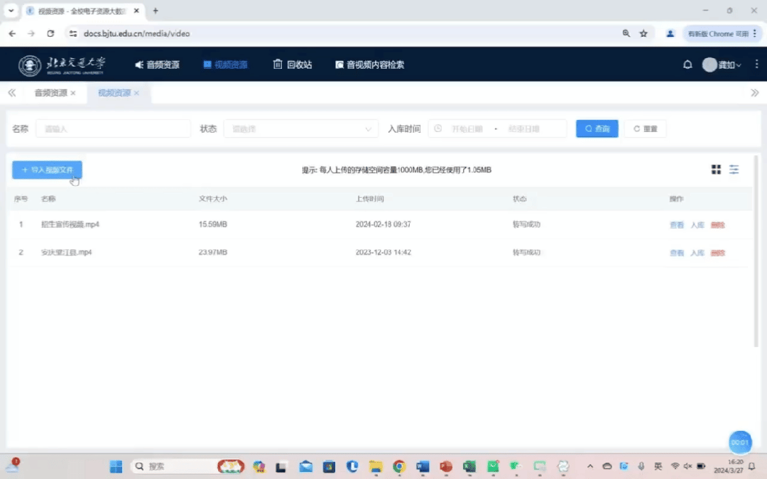The height and width of the screenshot is (479, 767).
Task: Open the user account dropdown menu
Action: tap(722, 65)
